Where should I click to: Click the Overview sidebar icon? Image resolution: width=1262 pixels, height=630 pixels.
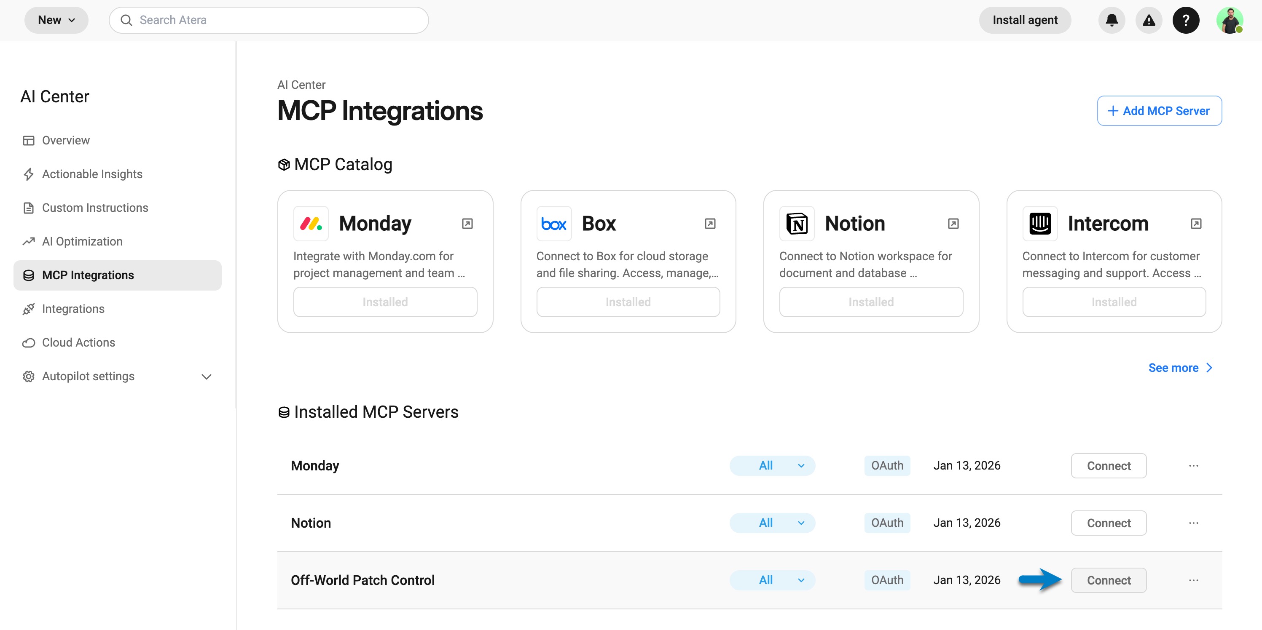[28, 141]
